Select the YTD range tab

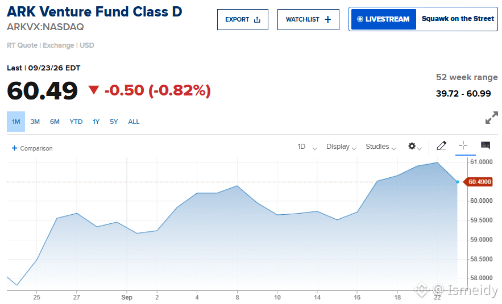pyautogui.click(x=76, y=122)
